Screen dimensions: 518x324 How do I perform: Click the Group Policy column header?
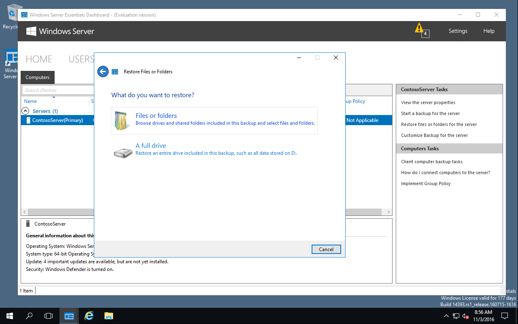[355, 101]
